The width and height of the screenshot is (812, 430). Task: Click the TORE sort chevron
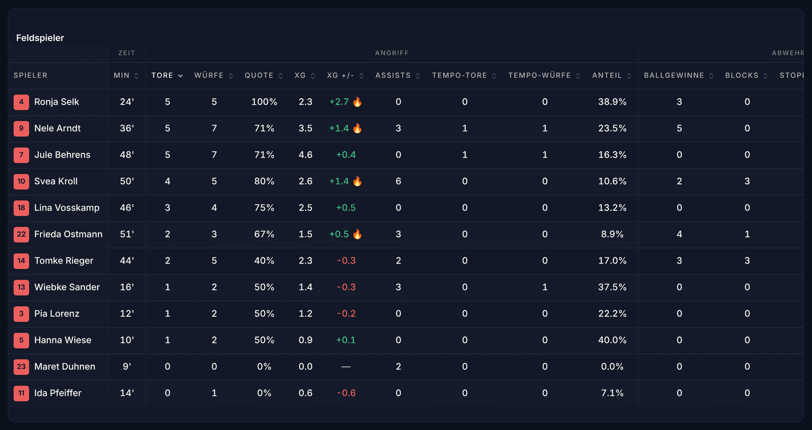pos(181,76)
